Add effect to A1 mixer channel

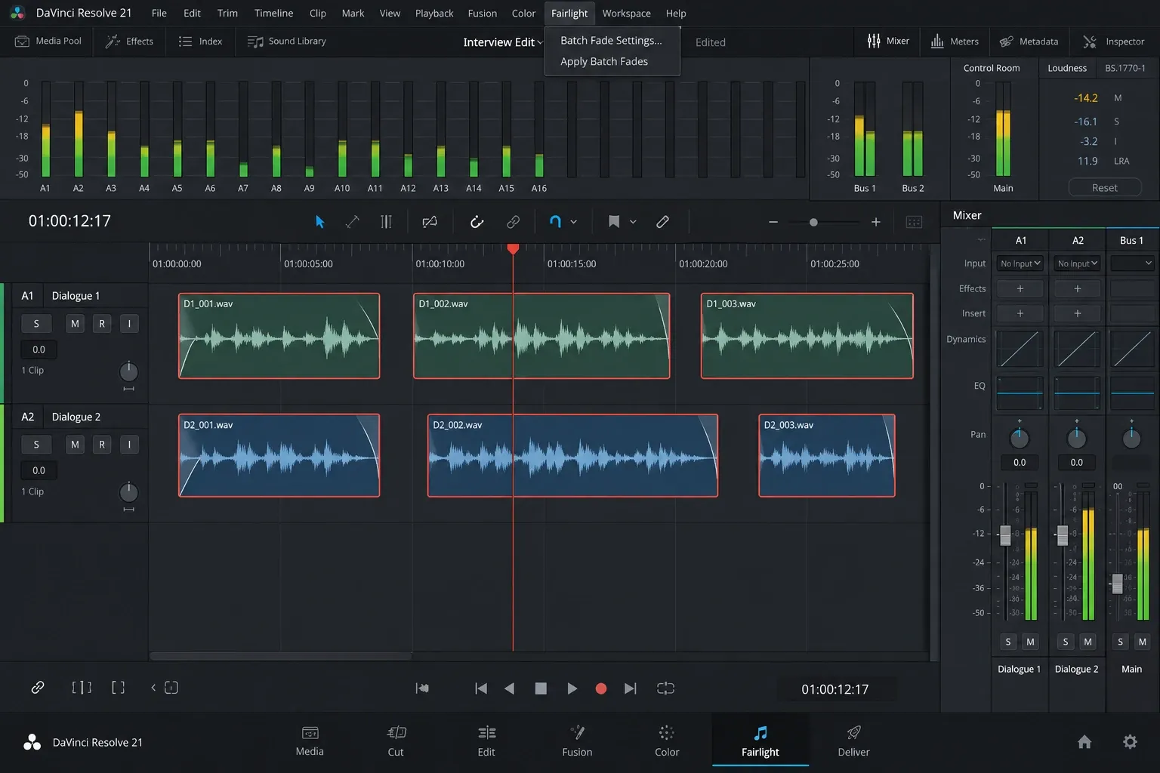click(x=1020, y=288)
